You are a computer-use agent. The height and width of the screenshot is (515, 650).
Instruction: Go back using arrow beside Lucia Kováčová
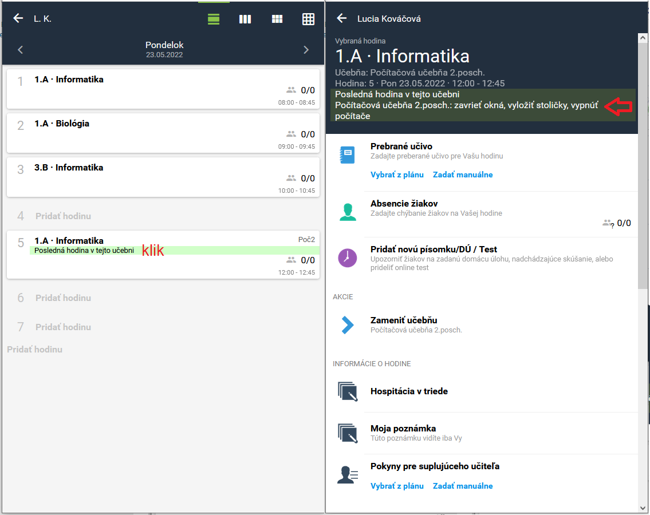coord(342,18)
